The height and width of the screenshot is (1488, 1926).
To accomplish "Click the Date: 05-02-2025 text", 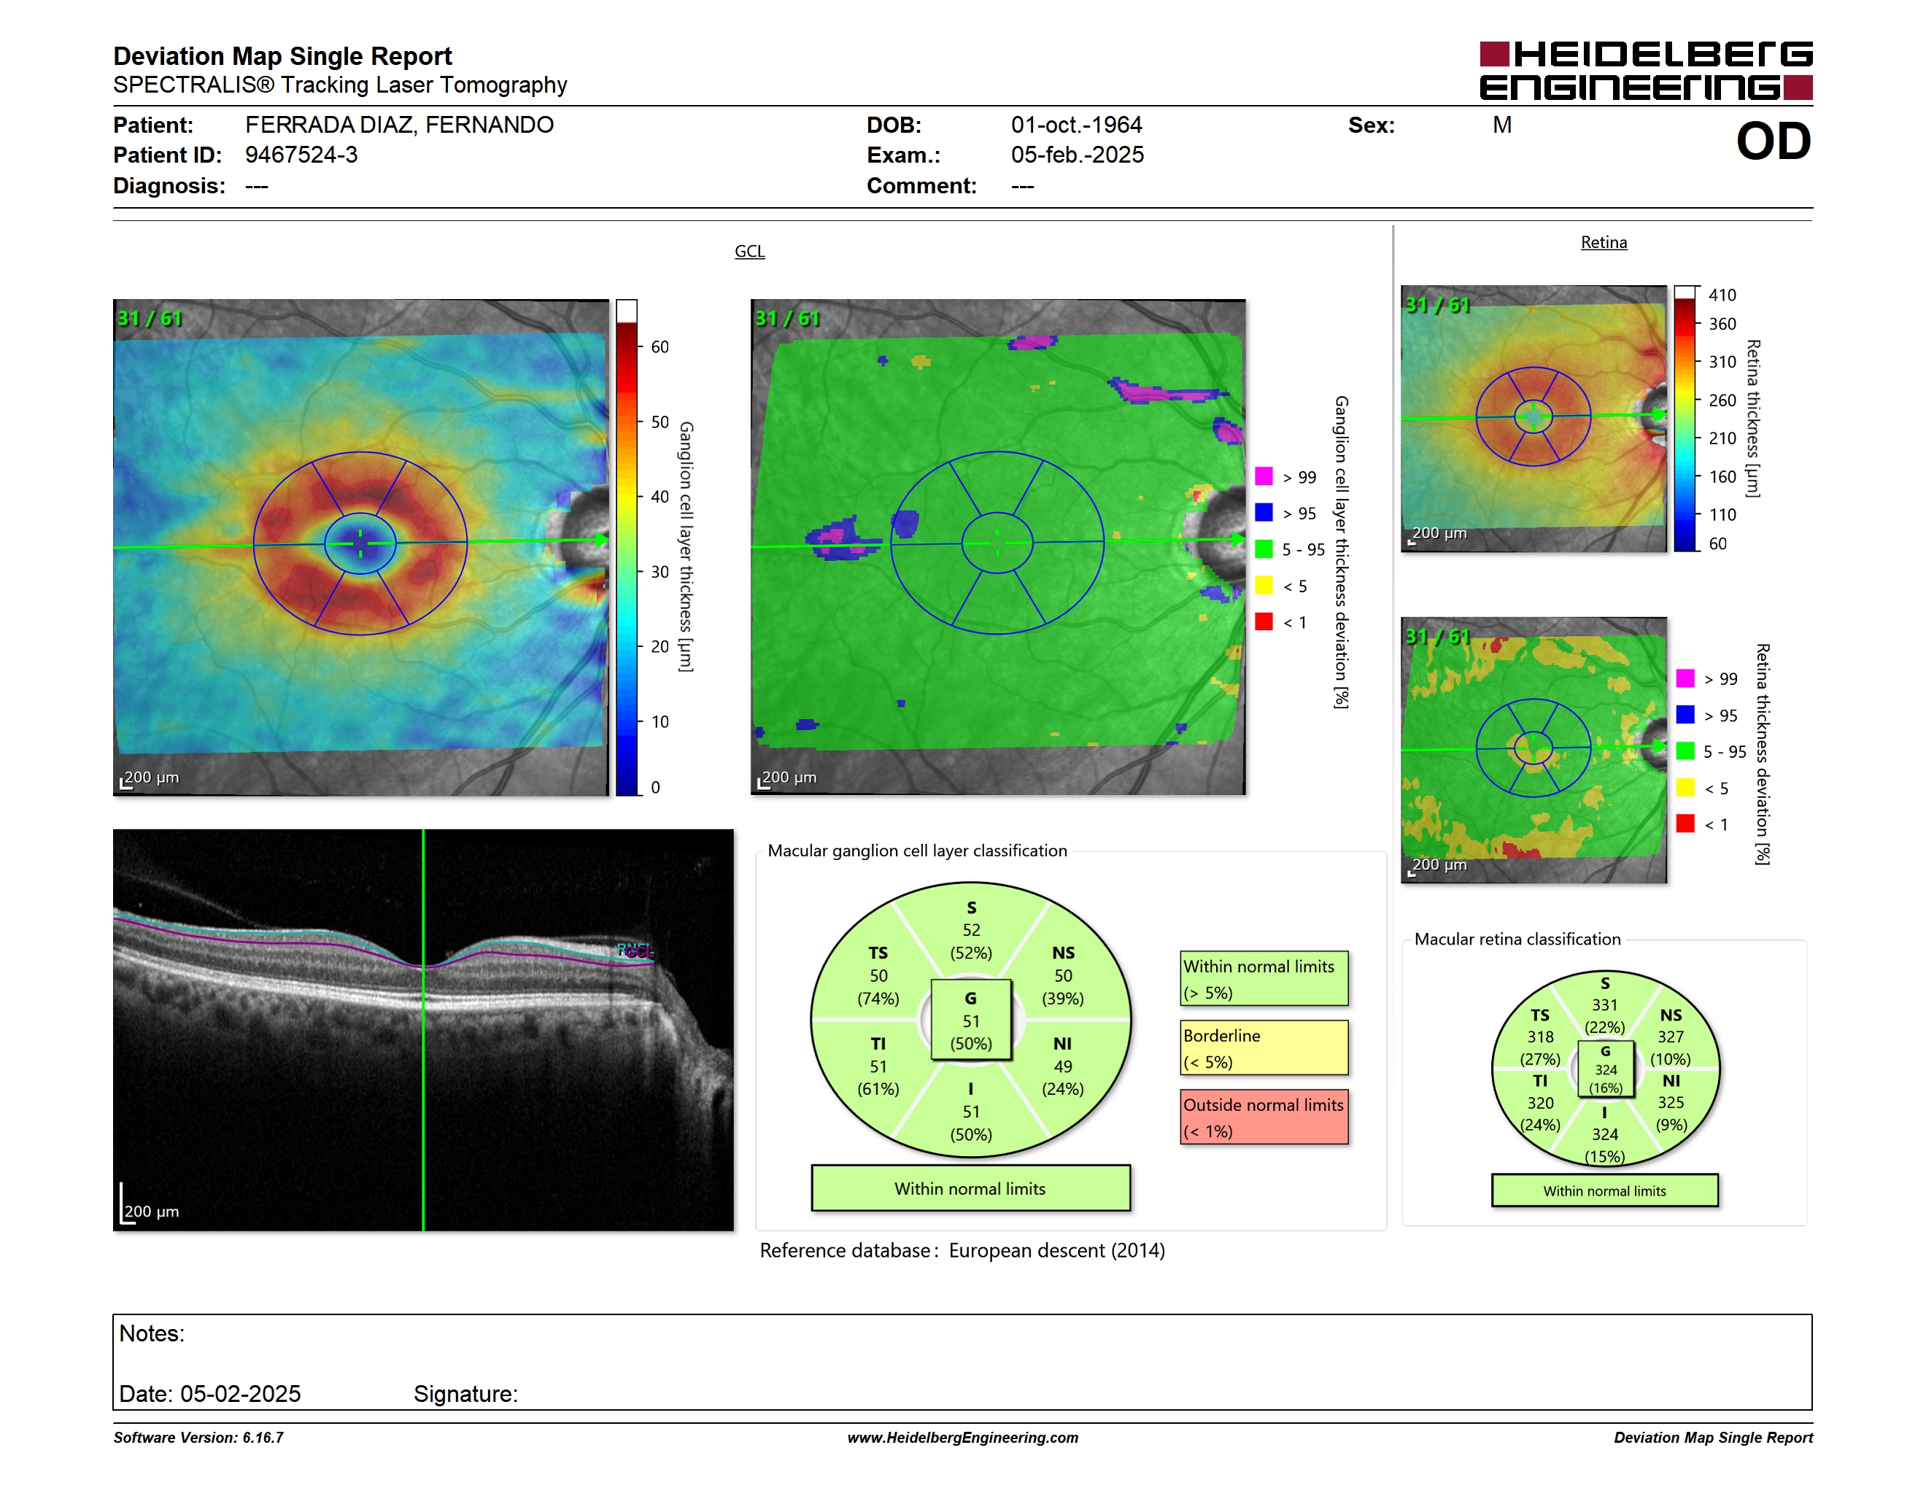I will point(210,1394).
